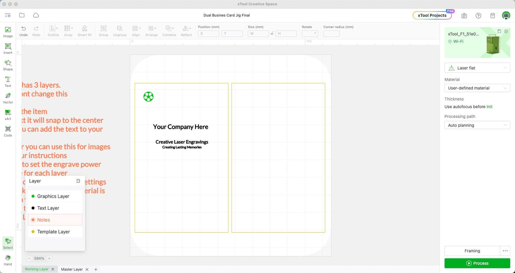Open the Code generator tool
This screenshot has width=515, height=273.
(8, 131)
